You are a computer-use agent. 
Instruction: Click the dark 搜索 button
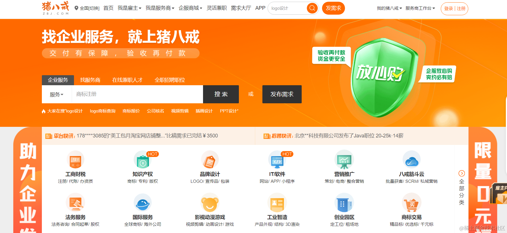coord(221,94)
